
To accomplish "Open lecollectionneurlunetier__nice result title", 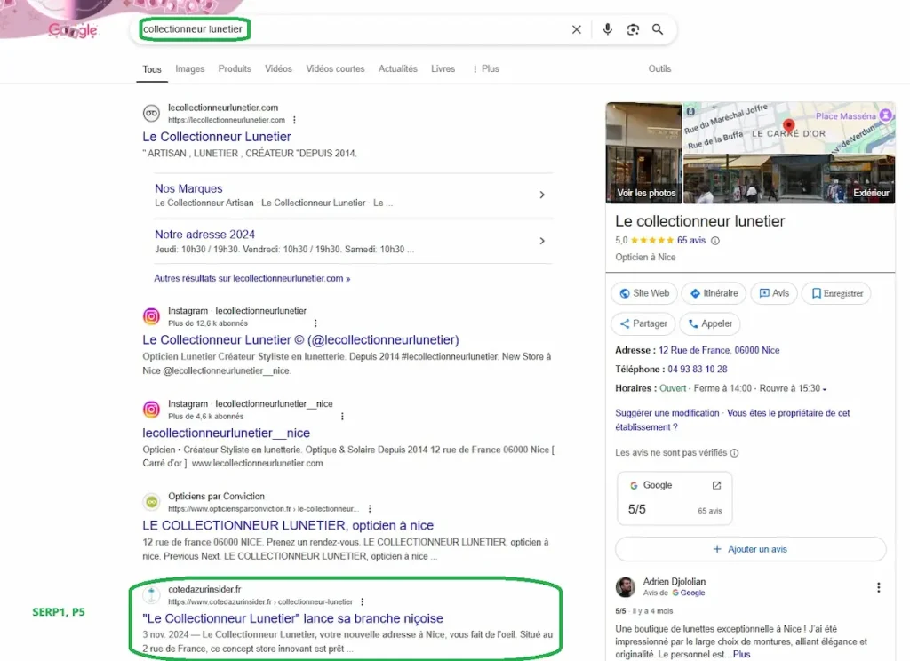I will click(x=226, y=433).
